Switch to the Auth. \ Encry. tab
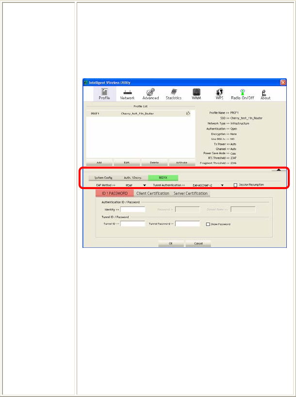This screenshot has height=397, width=296. pos(133,178)
